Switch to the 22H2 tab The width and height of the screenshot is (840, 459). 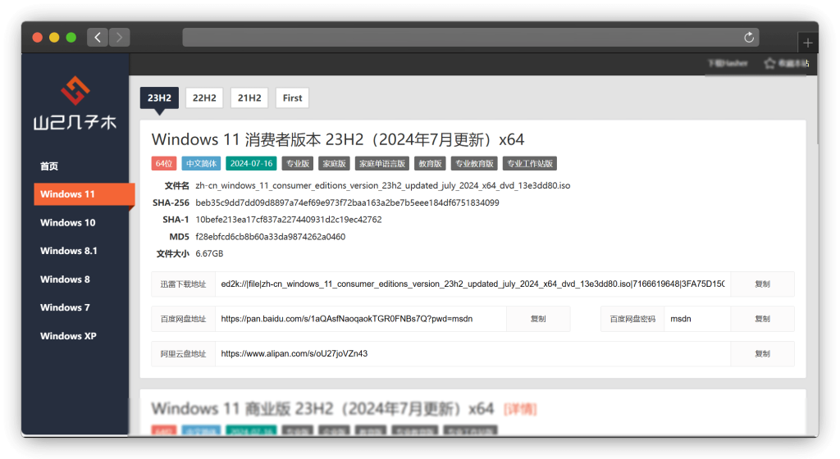tap(204, 98)
